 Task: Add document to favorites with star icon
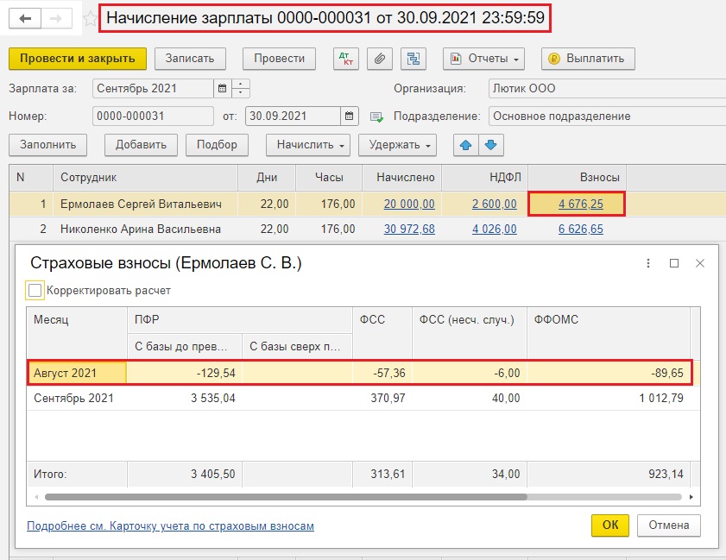click(x=91, y=19)
